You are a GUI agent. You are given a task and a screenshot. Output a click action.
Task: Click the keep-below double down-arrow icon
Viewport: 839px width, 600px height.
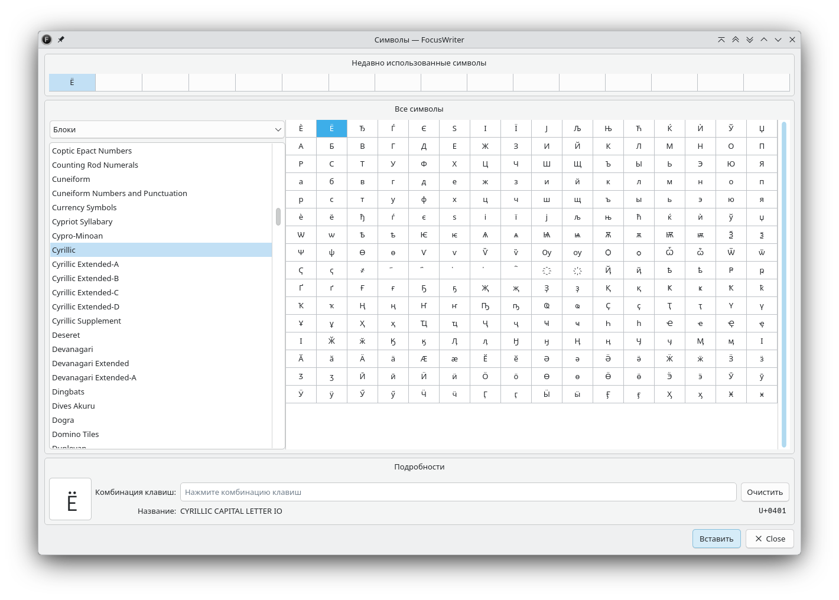[x=750, y=40]
